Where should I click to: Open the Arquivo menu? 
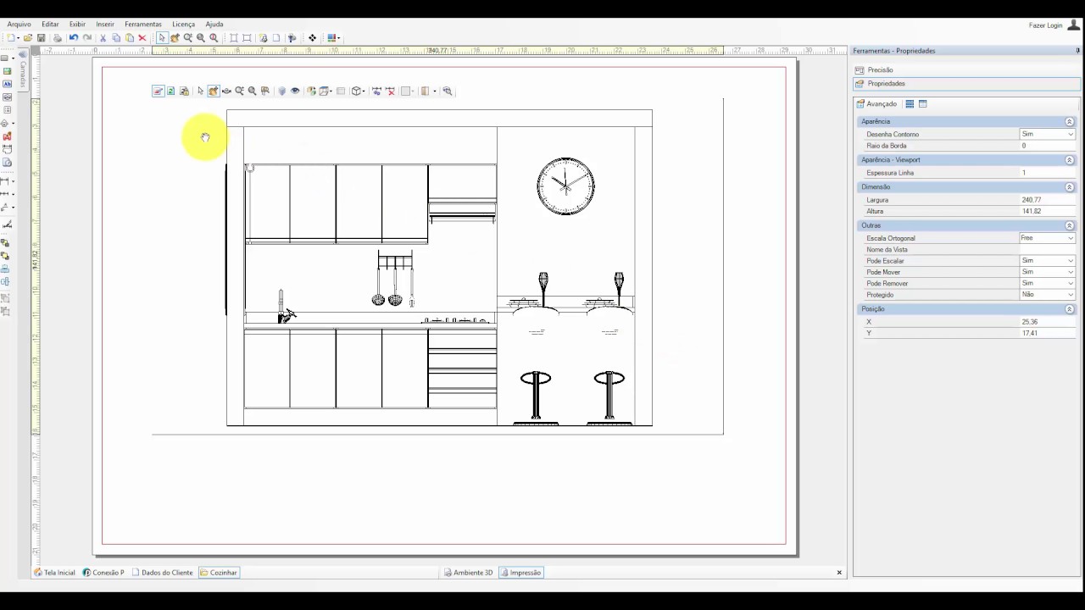19,25
